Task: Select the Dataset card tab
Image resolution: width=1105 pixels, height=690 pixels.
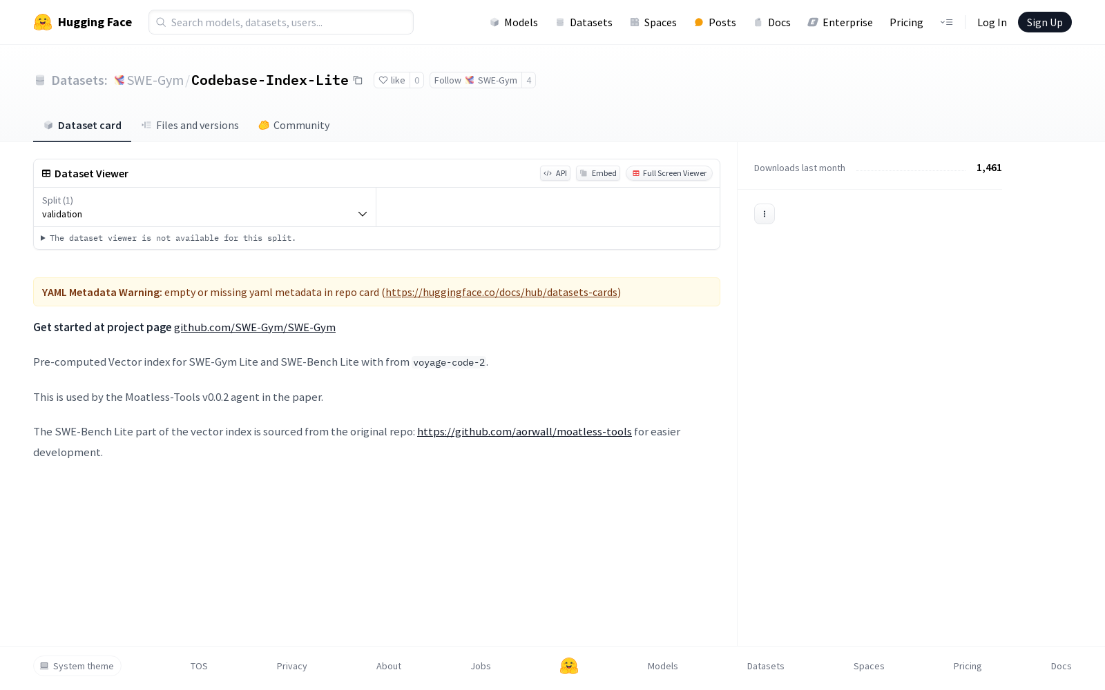Action: click(x=82, y=125)
